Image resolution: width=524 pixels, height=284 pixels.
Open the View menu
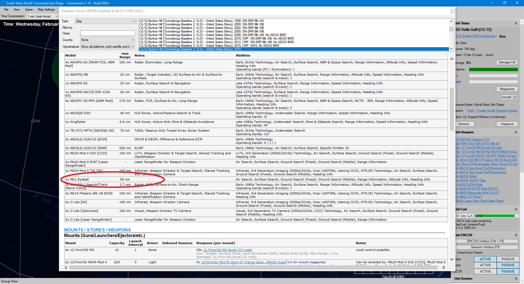pos(17,10)
